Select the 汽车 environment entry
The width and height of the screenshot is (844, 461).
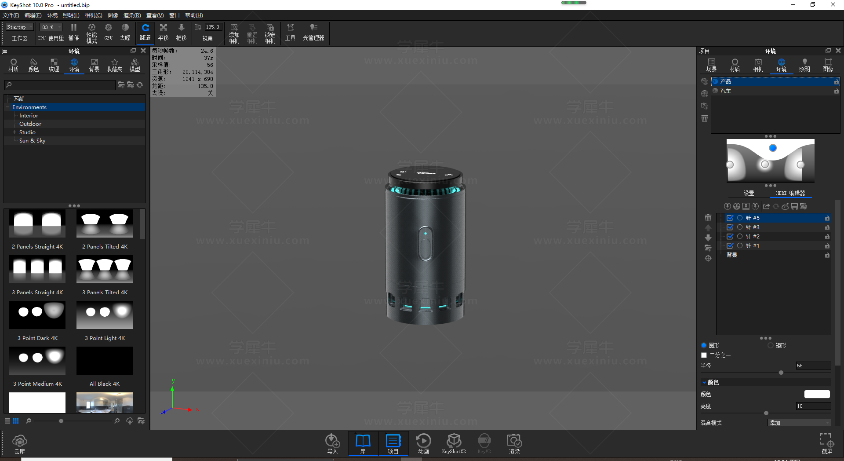[775, 91]
